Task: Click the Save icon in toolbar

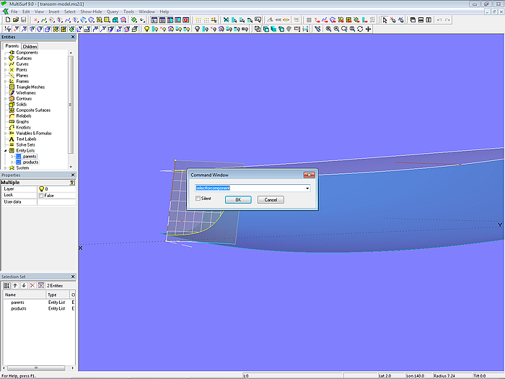Action: (23, 20)
